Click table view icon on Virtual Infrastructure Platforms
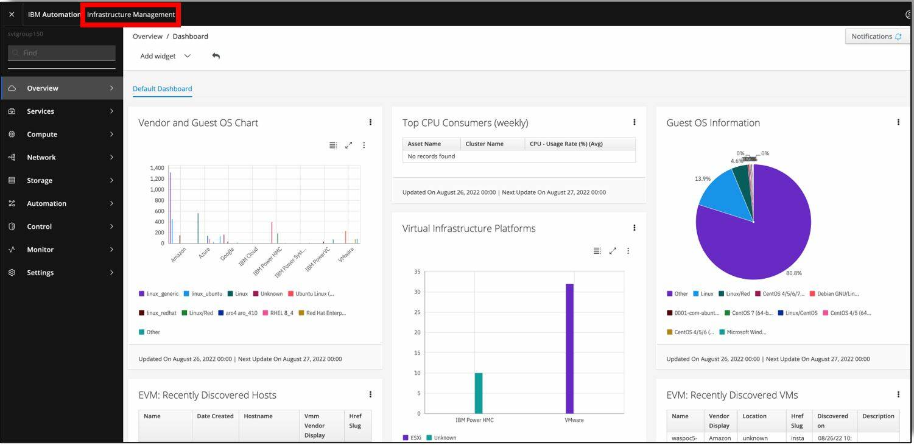Viewport: 914px width, 445px height. click(x=597, y=250)
